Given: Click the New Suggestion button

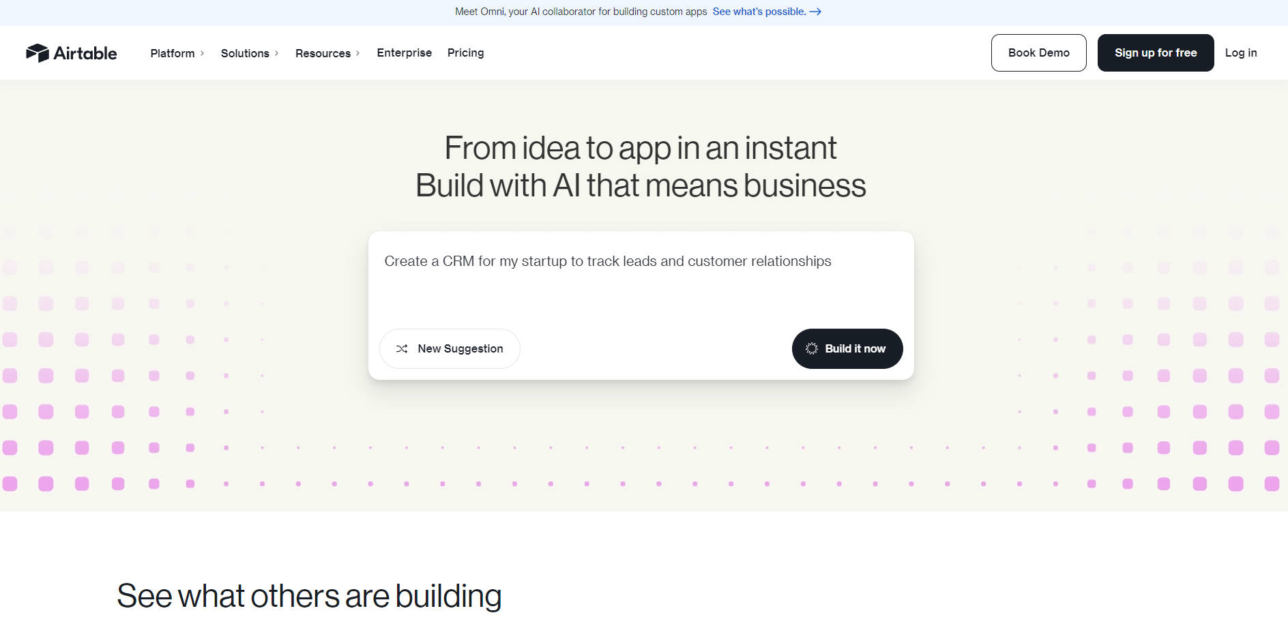Looking at the screenshot, I should pos(450,348).
